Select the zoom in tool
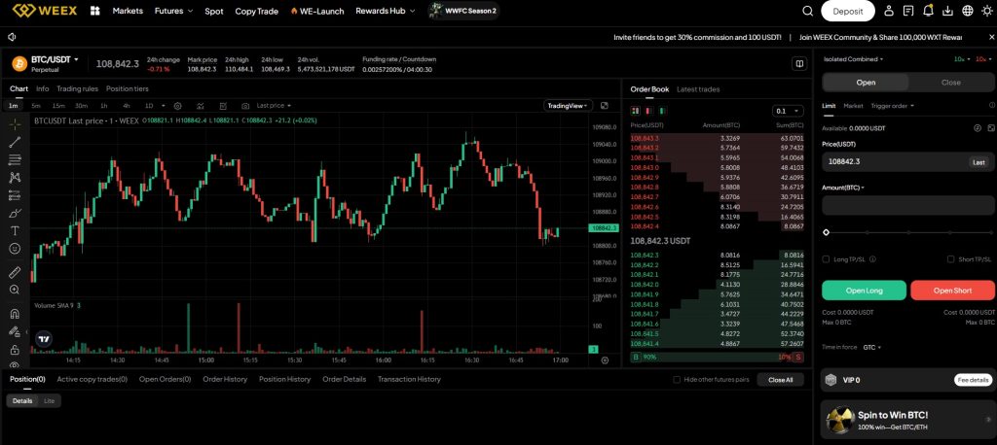 (15, 290)
